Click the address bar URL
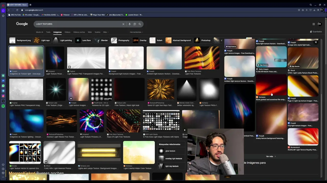 pyautogui.click(x=34, y=10)
